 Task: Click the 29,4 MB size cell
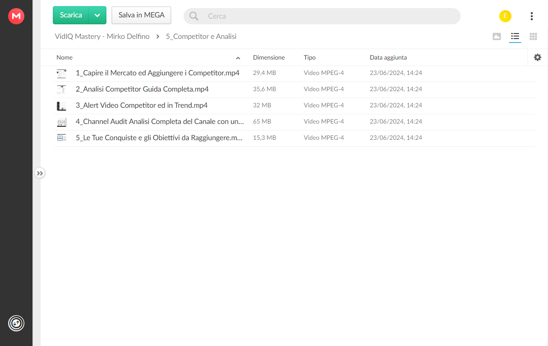pos(264,73)
